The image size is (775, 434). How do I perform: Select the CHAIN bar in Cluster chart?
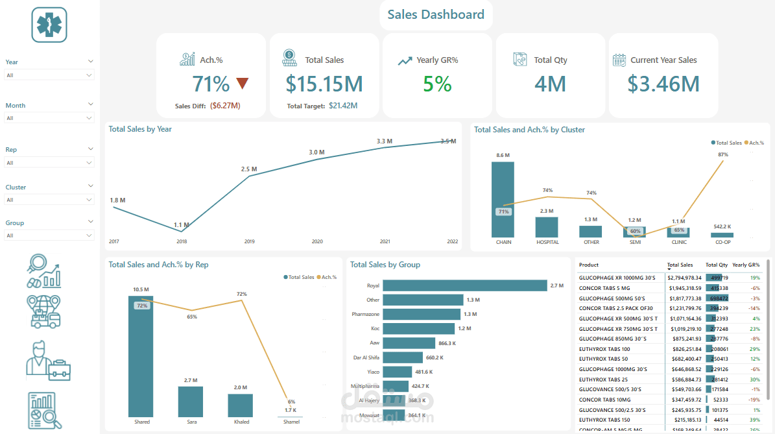[503, 200]
